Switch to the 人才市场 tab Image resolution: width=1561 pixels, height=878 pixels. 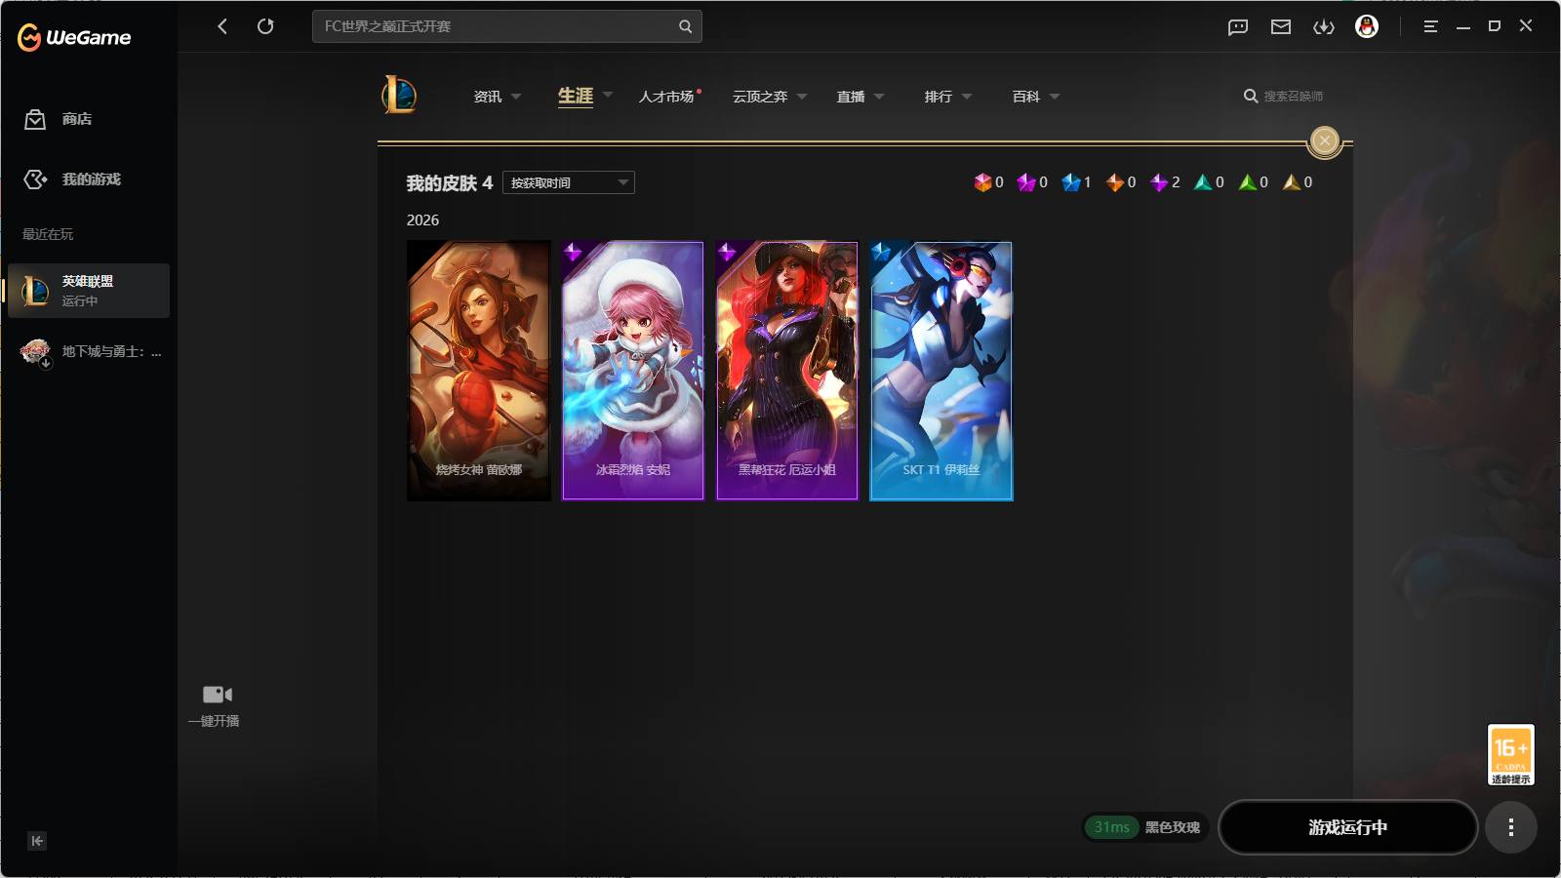(667, 97)
